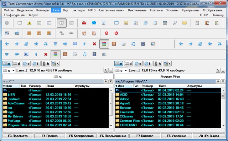Click the note with pencil icon in top toolbar
This screenshot has width=228, height=141.
pos(155,23)
